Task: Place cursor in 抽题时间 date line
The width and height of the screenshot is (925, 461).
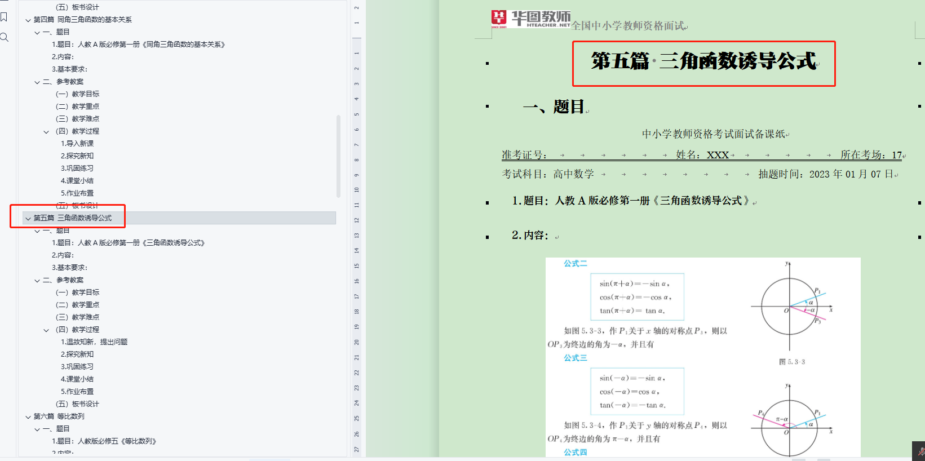Action: coord(826,174)
